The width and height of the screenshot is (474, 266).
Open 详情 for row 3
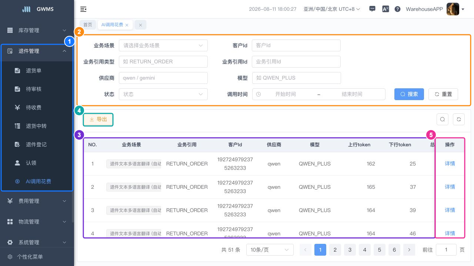click(450, 210)
